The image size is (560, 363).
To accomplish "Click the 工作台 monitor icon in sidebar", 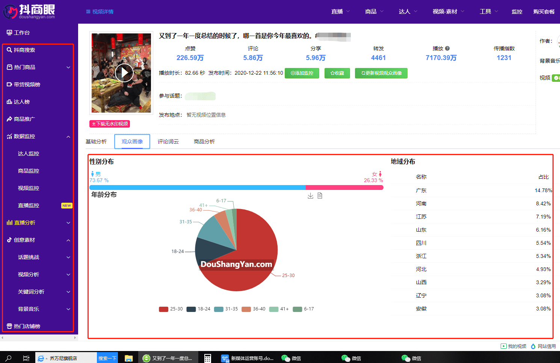I will point(9,33).
